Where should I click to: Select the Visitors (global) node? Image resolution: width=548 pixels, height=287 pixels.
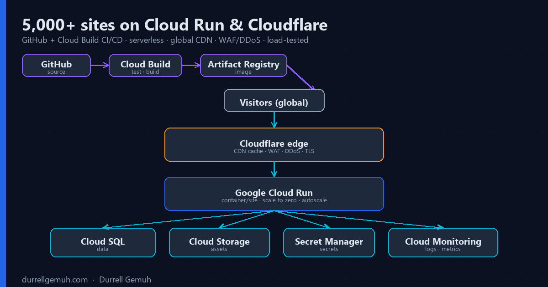[274, 101]
